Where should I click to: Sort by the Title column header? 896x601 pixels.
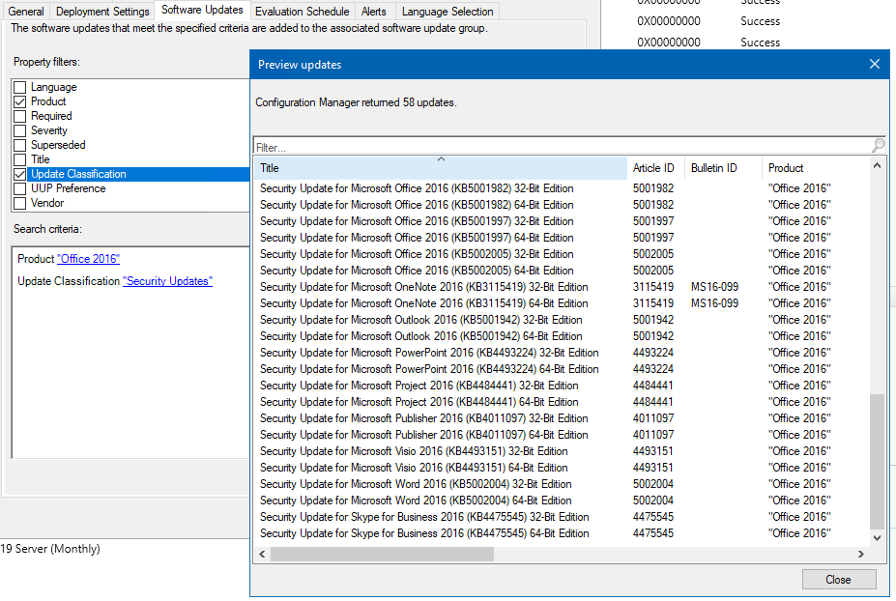(x=441, y=168)
